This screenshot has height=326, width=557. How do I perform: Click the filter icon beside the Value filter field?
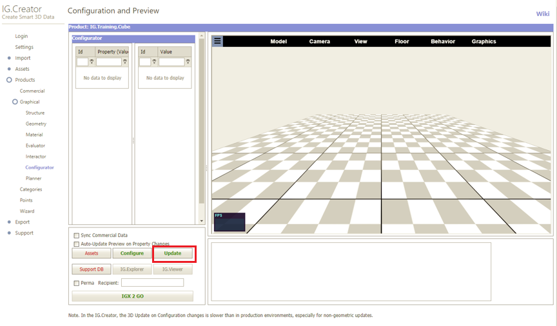pos(188,62)
